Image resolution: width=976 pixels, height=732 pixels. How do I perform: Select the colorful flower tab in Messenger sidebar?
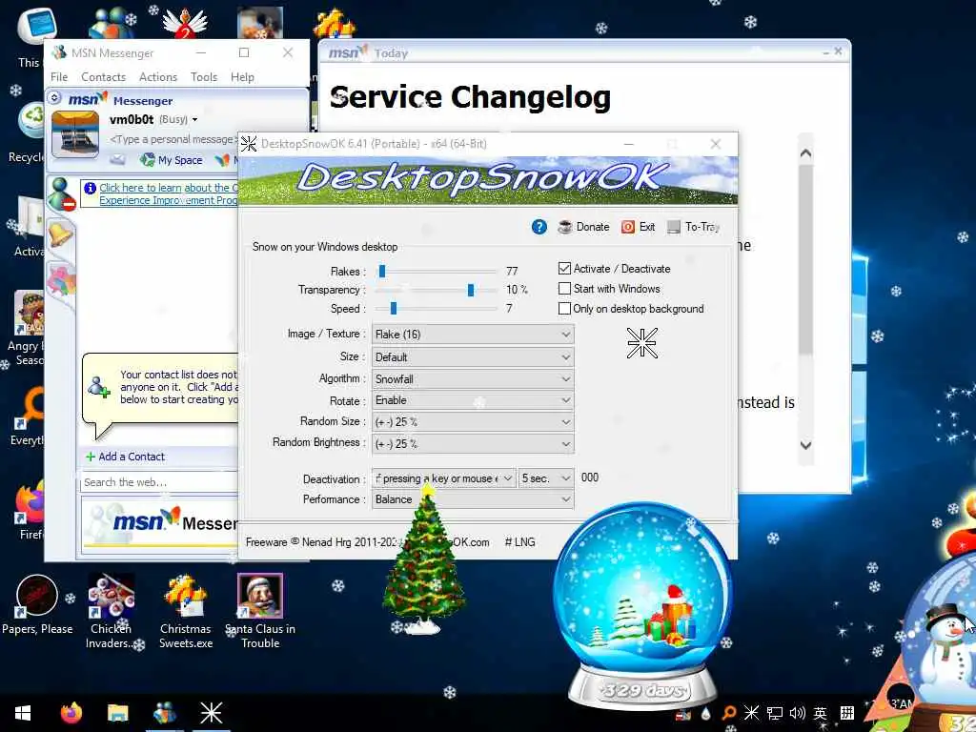(x=61, y=280)
